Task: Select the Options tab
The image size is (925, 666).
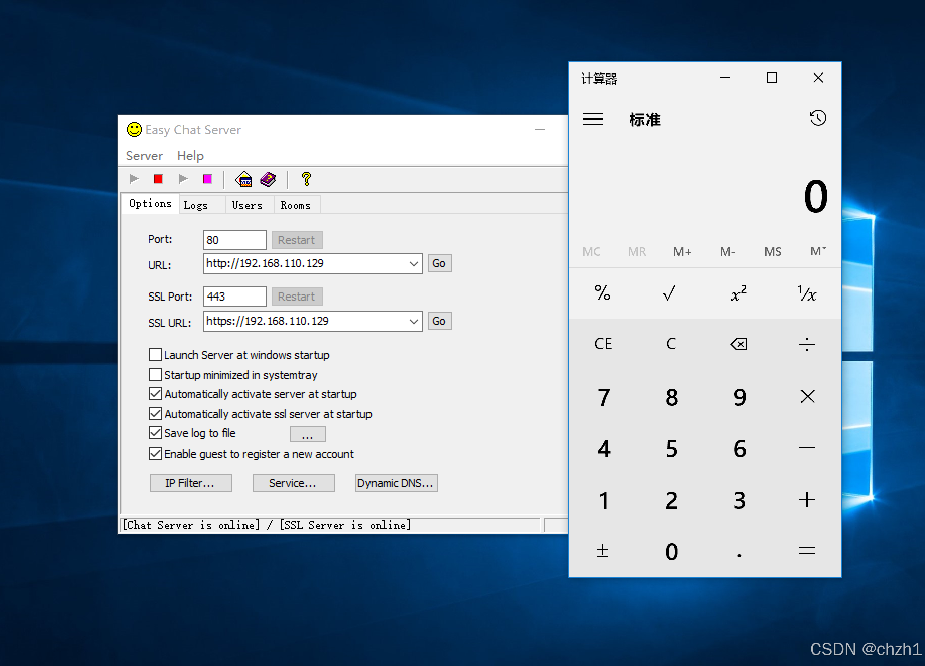Action: [150, 203]
